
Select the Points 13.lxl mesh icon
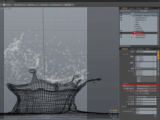tap(134, 31)
